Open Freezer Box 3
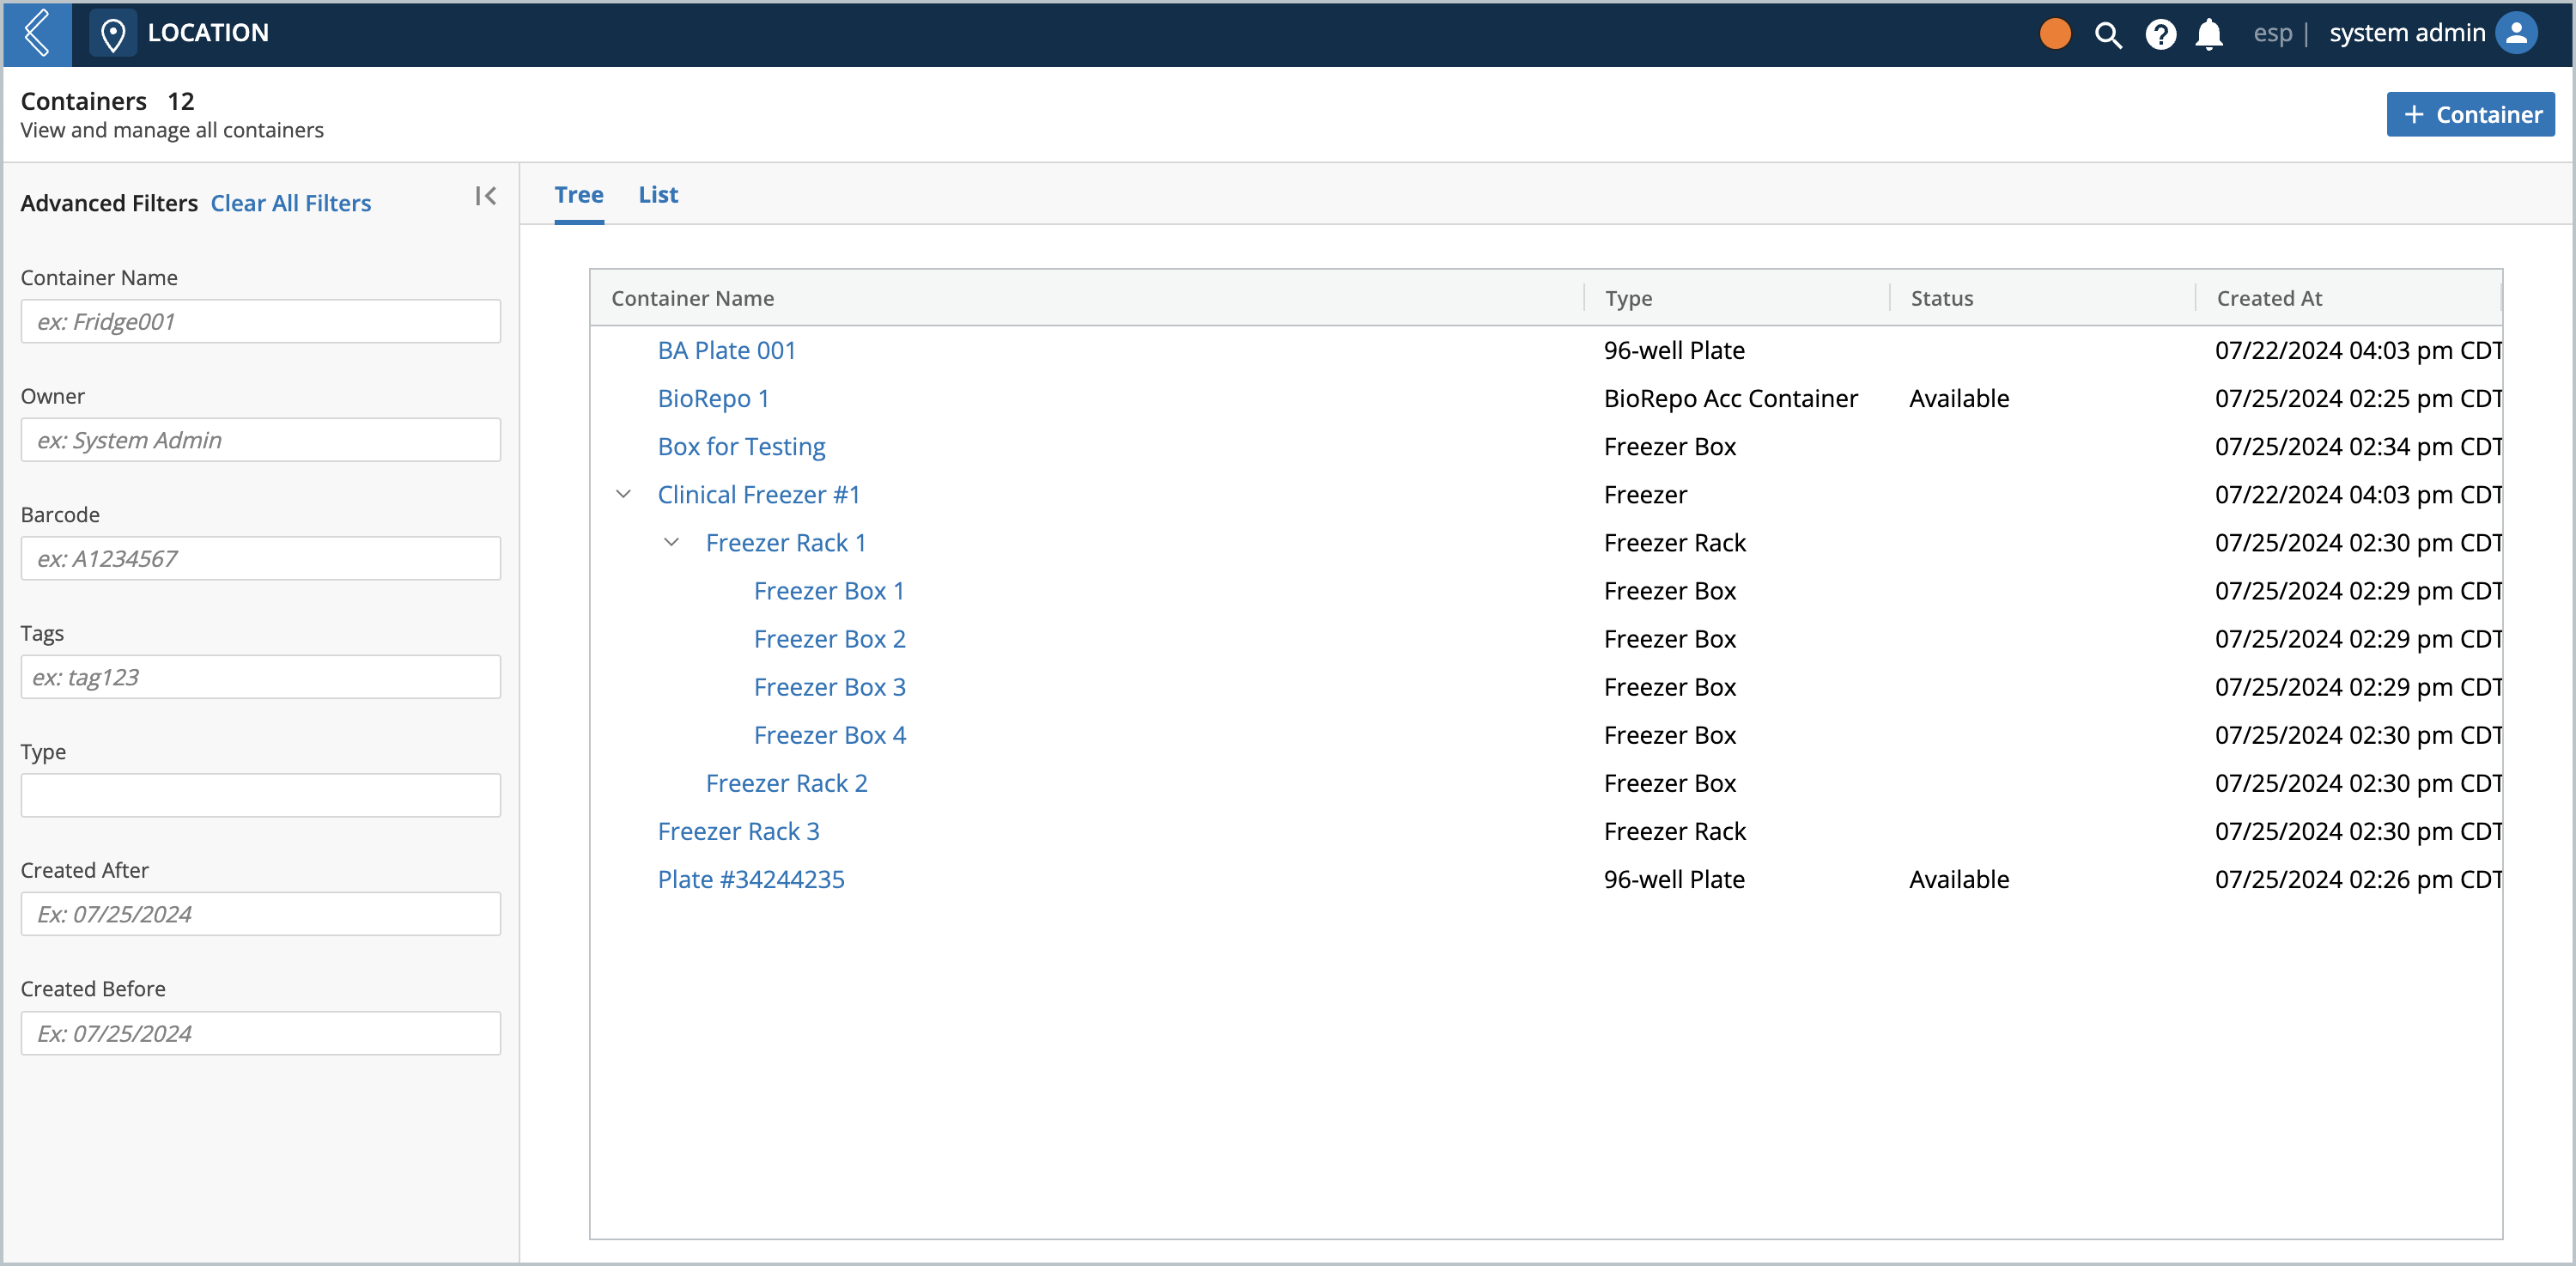This screenshot has height=1266, width=2576. pos(829,686)
